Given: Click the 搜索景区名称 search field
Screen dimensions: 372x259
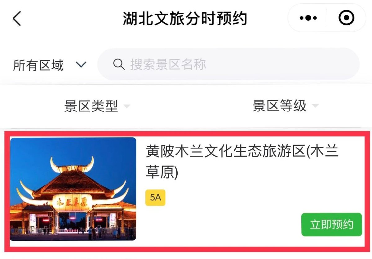Looking at the screenshot, I should point(228,64).
